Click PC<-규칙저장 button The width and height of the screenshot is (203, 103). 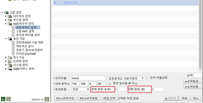tap(65, 98)
